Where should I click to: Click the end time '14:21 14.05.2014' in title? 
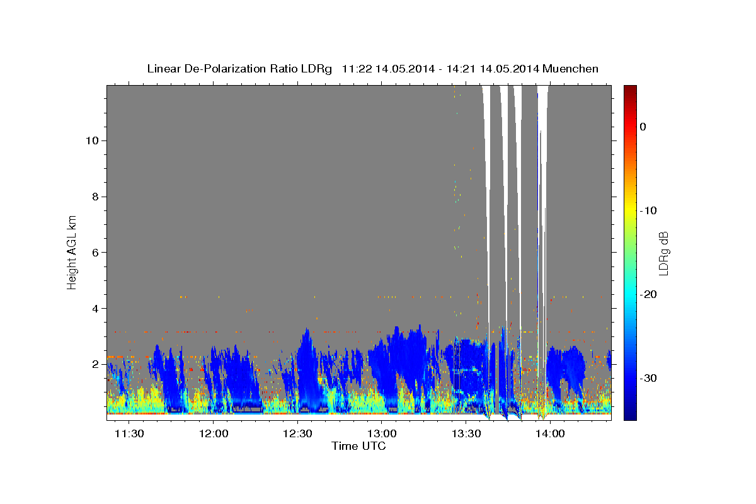[x=492, y=69]
